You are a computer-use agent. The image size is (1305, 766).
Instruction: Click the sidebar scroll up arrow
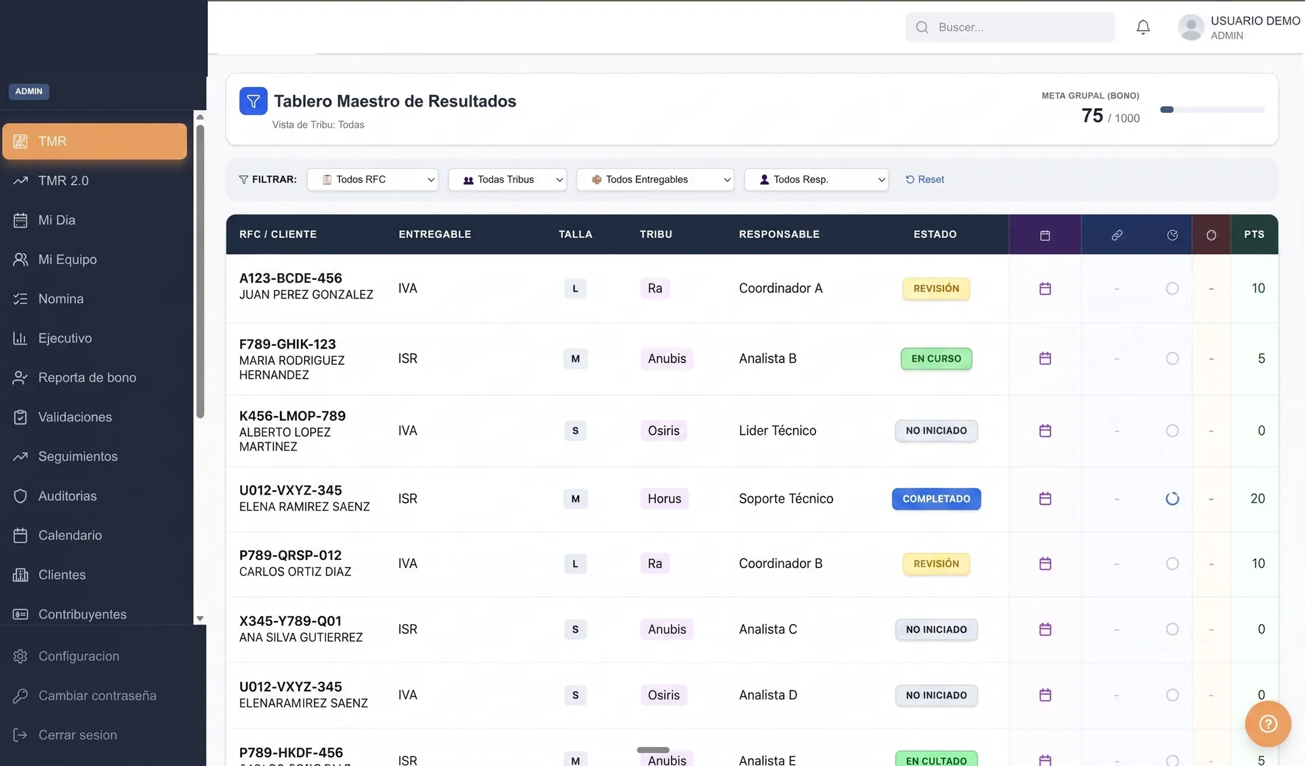pyautogui.click(x=200, y=117)
